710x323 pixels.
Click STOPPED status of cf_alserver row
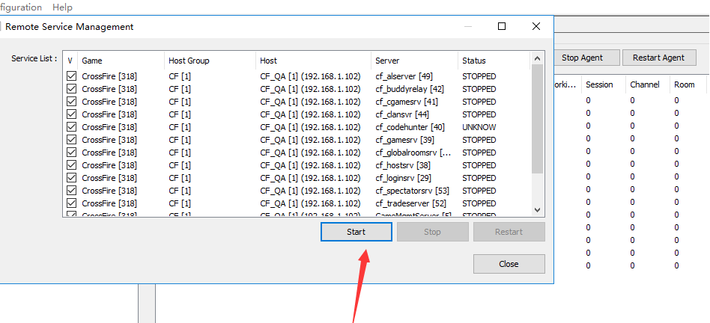pos(479,76)
